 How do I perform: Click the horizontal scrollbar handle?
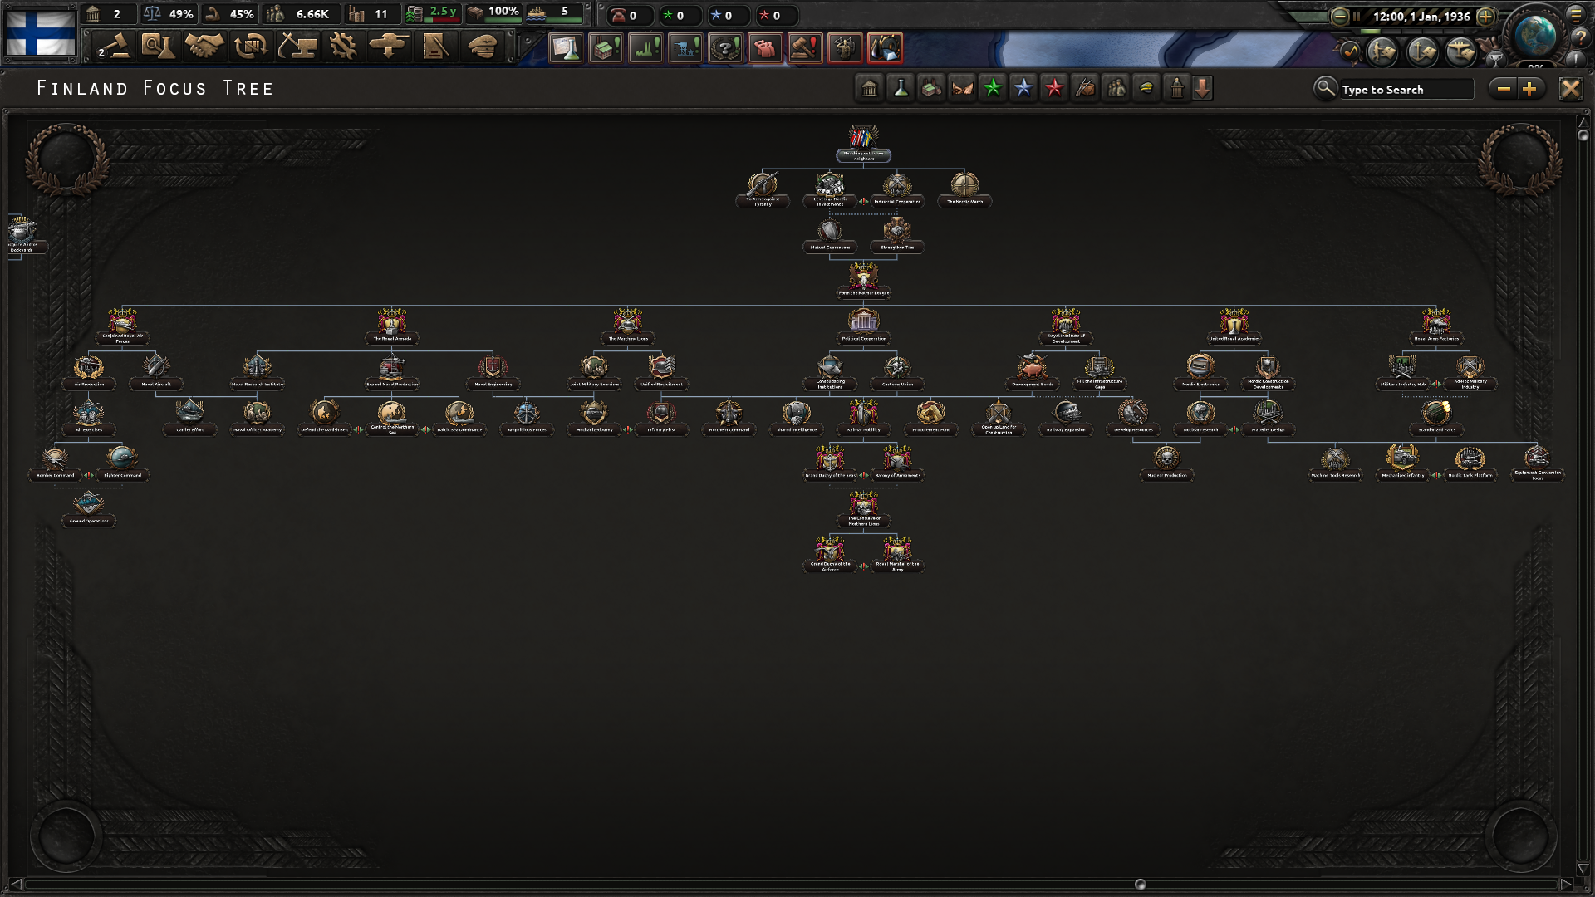point(1140,885)
